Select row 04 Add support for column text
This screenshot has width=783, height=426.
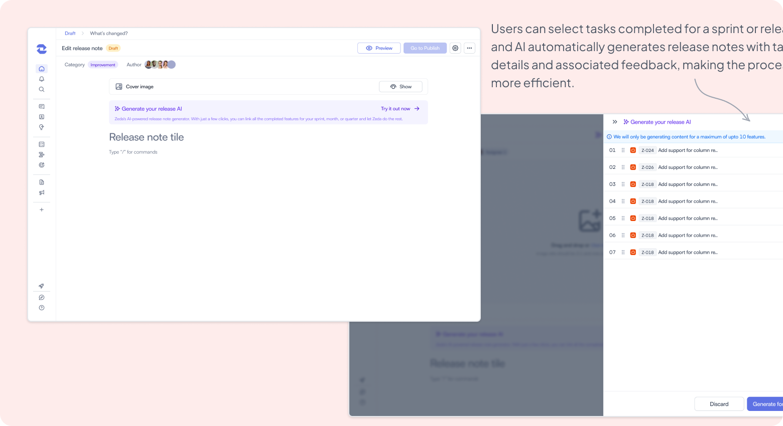pyautogui.click(x=688, y=201)
